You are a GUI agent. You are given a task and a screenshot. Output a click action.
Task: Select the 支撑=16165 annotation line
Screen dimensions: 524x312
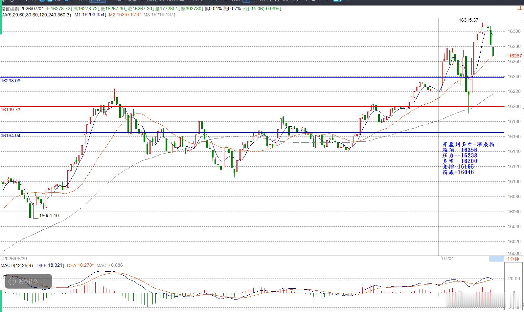click(458, 167)
